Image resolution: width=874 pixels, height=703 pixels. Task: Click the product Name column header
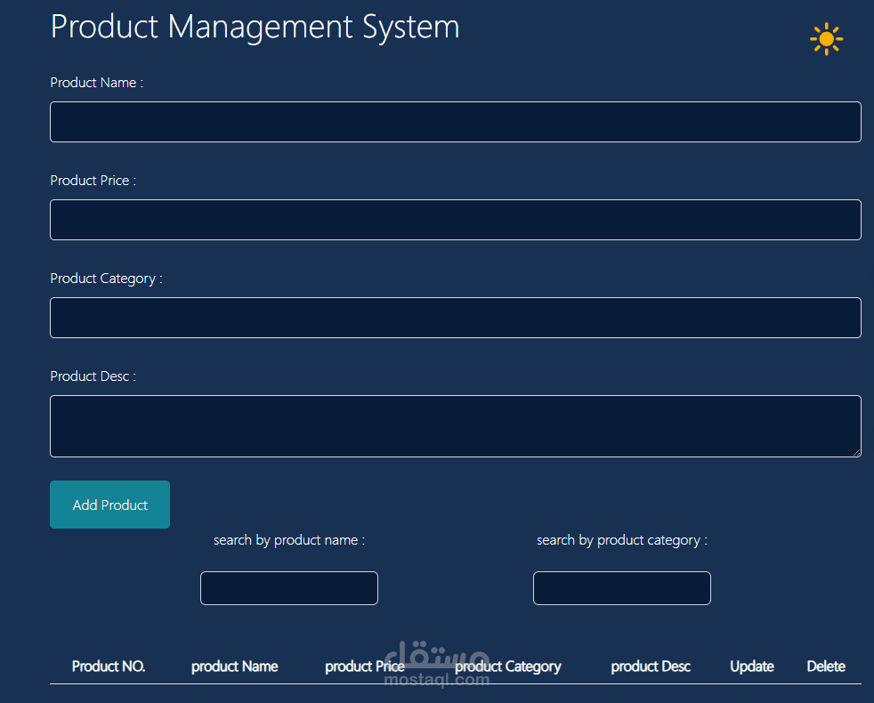coord(235,667)
